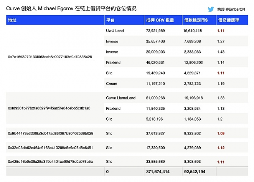Click the borrowed amount 2,333,083
The width and height of the screenshot is (254, 182).
(192, 52)
